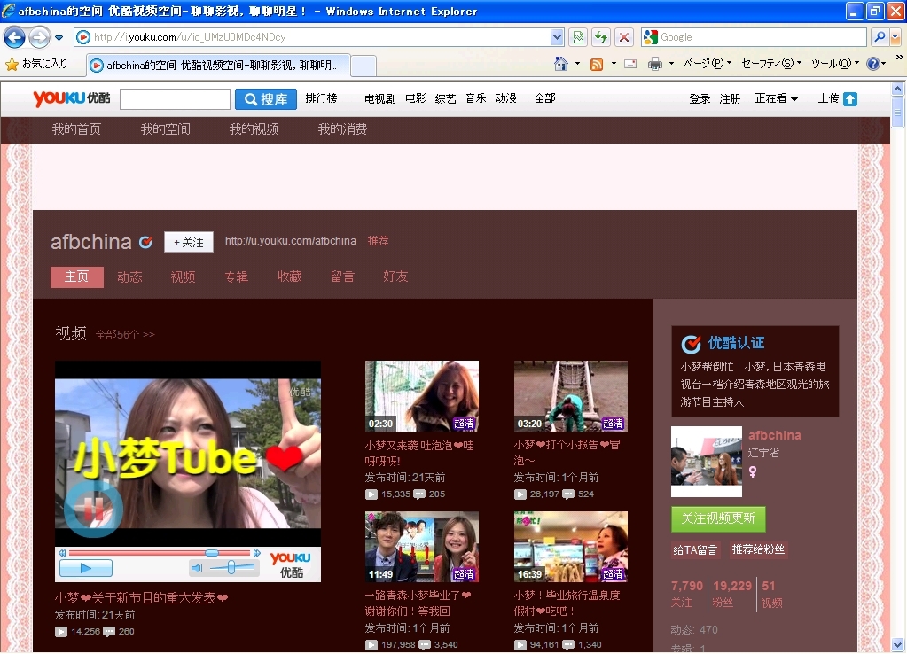This screenshot has height=654, width=907.
Task: Expand the Home button dropdown arrow
Action: pos(577,64)
